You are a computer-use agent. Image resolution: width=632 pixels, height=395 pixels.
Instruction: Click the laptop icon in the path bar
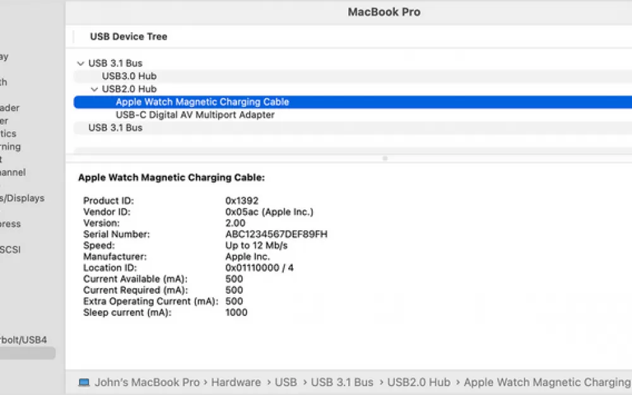84,382
